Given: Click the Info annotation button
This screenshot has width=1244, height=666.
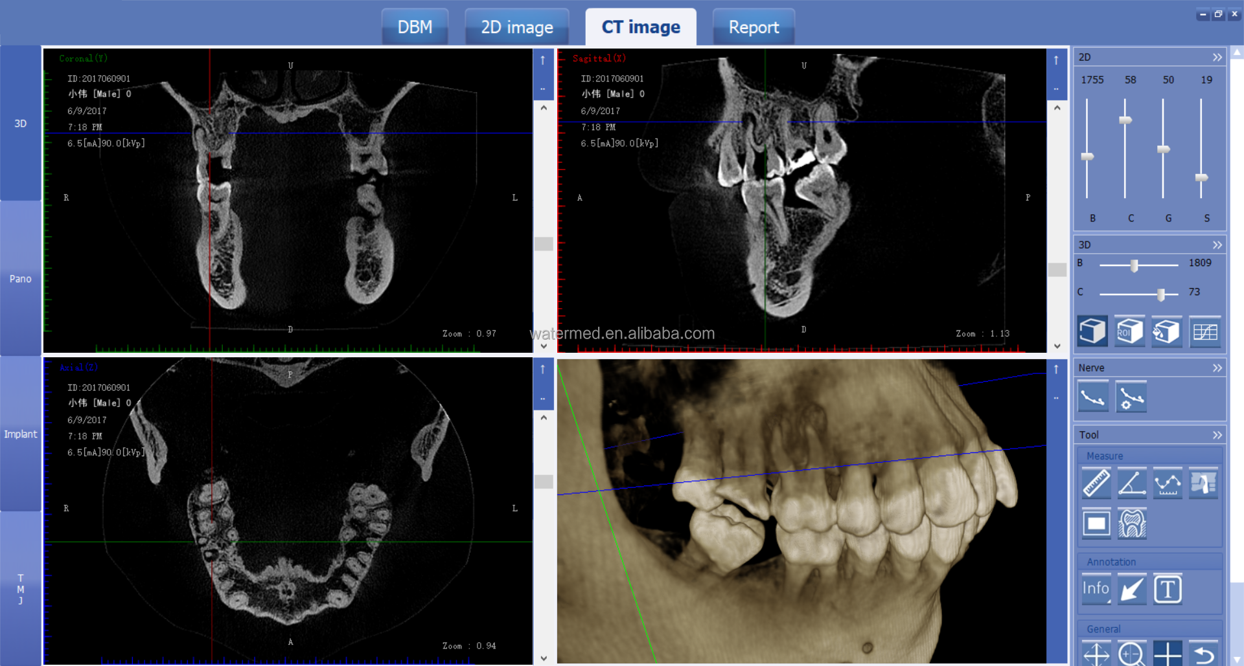Looking at the screenshot, I should click(1096, 589).
